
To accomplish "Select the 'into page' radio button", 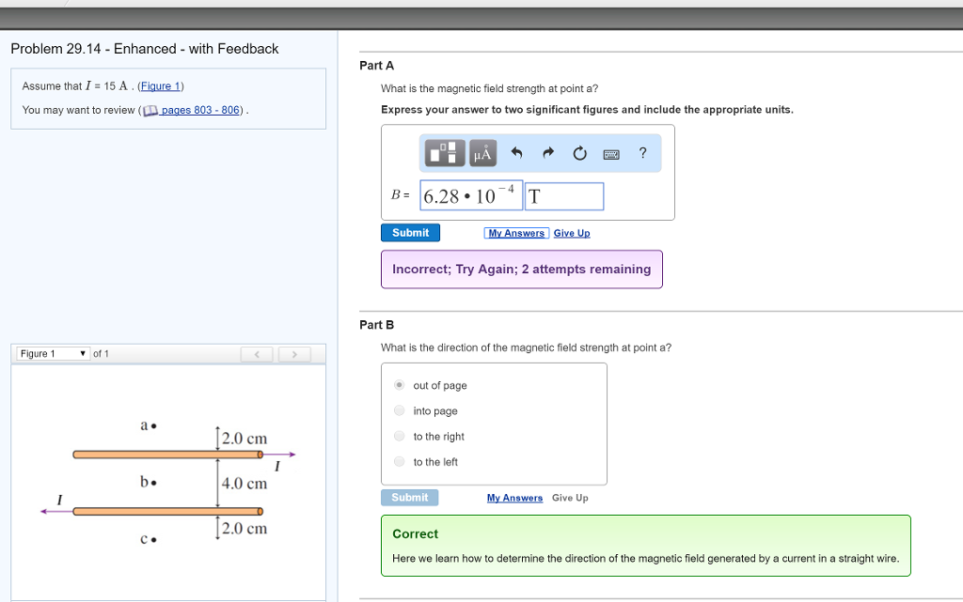I will pos(399,410).
